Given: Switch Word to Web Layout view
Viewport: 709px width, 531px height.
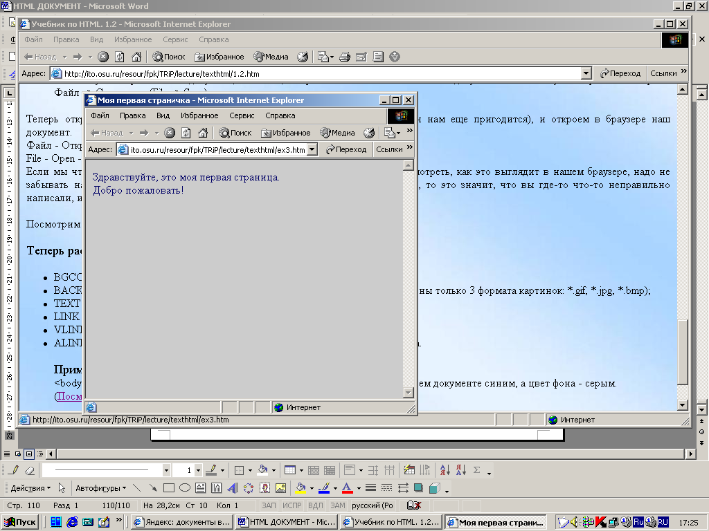Looking at the screenshot, I should [x=17, y=454].
